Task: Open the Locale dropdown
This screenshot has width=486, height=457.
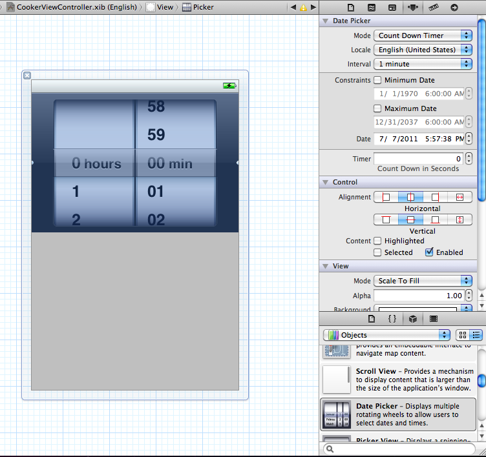Action: 423,50
